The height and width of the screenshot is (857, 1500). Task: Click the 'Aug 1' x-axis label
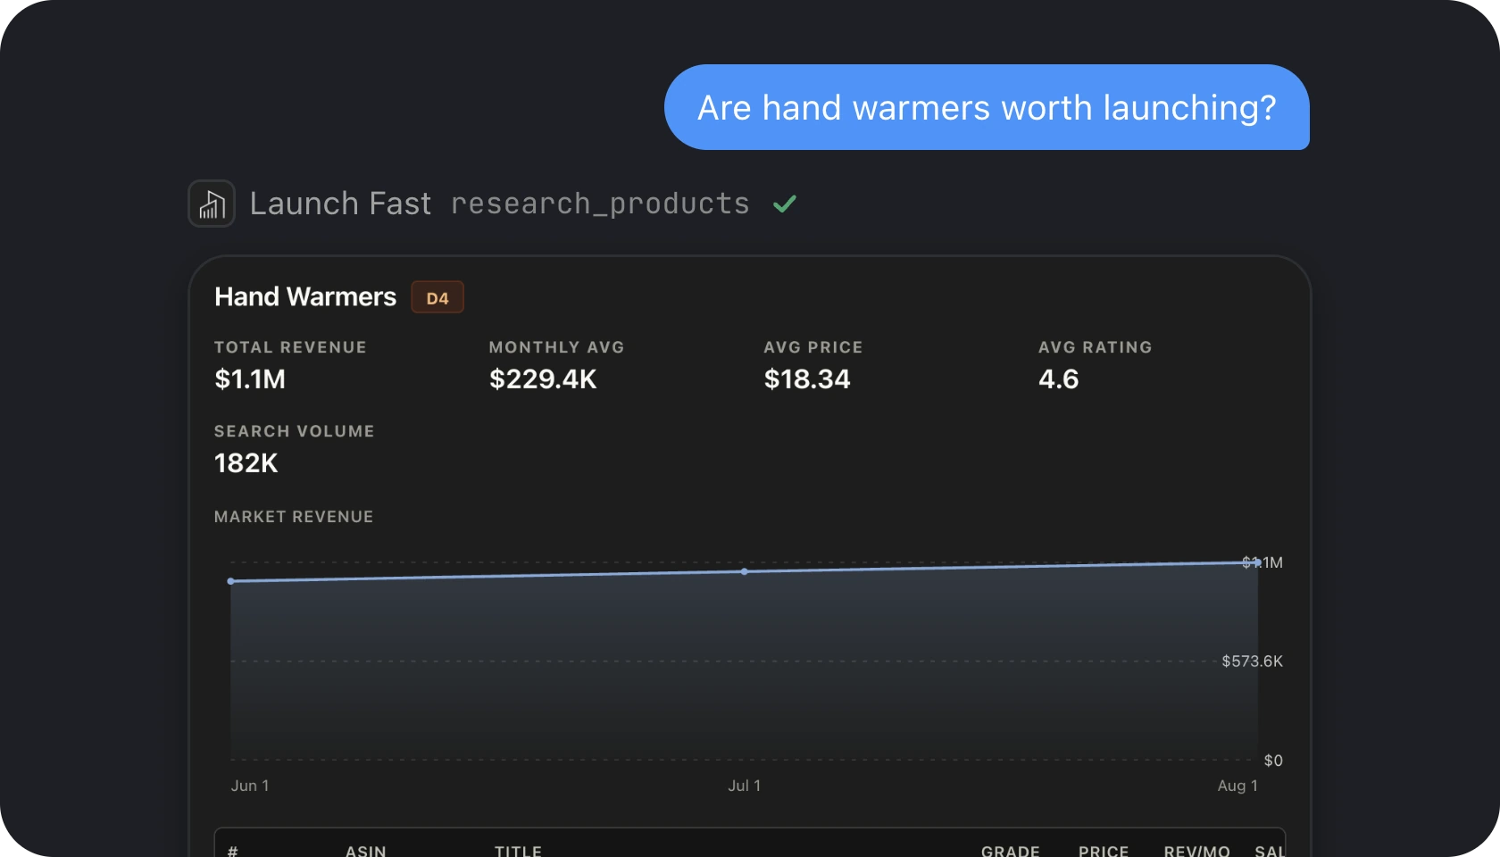1237,786
